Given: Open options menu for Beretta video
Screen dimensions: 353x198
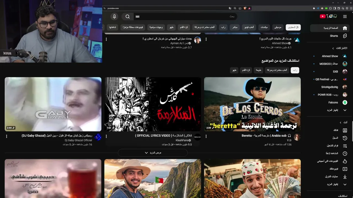Looking at the screenshot, I should [x=206, y=136].
